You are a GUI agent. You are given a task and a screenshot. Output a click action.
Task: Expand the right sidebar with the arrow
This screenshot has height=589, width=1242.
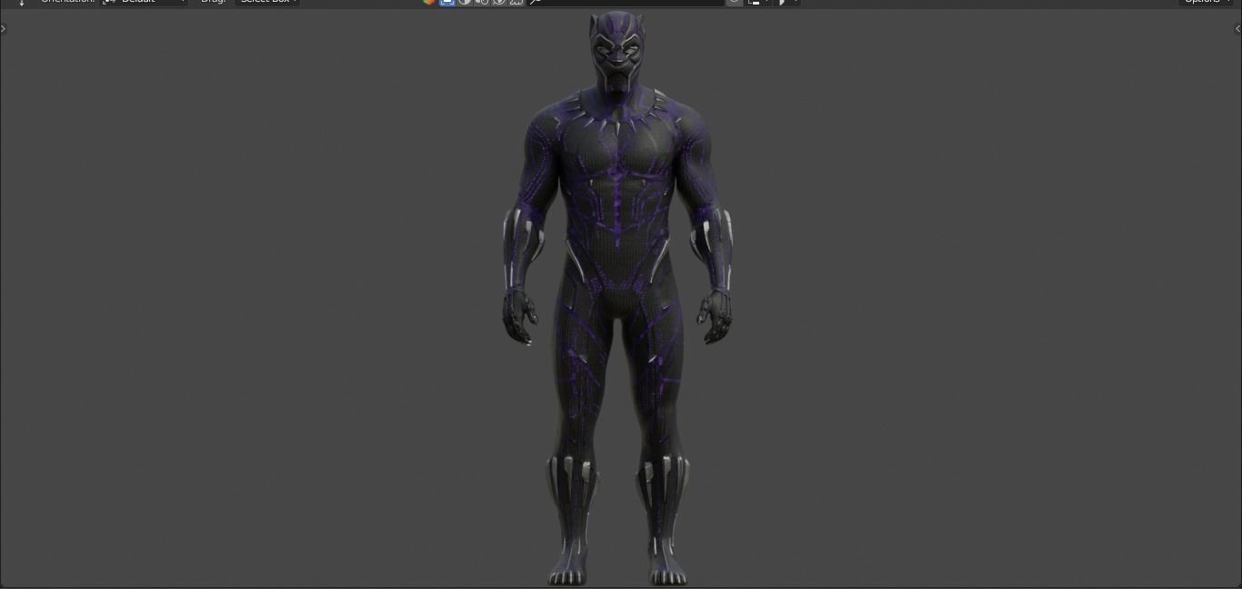coord(1237,29)
